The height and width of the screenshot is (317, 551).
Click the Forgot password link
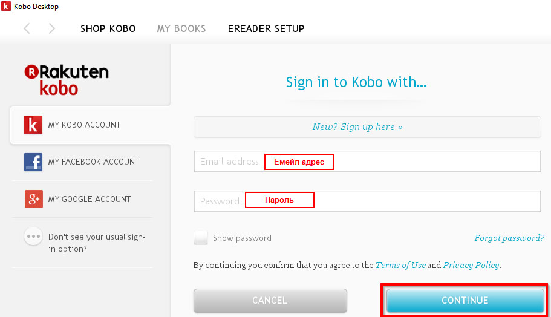tap(509, 238)
